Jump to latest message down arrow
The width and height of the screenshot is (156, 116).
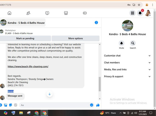[x=50, y=94]
